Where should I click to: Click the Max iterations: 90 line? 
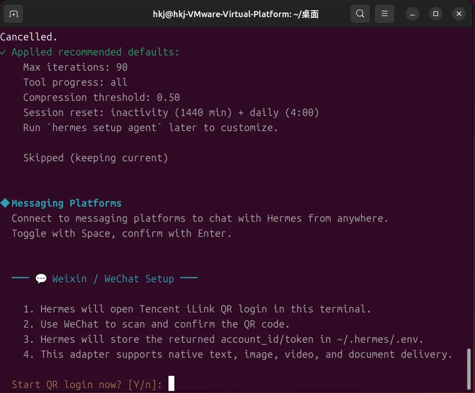(75, 67)
